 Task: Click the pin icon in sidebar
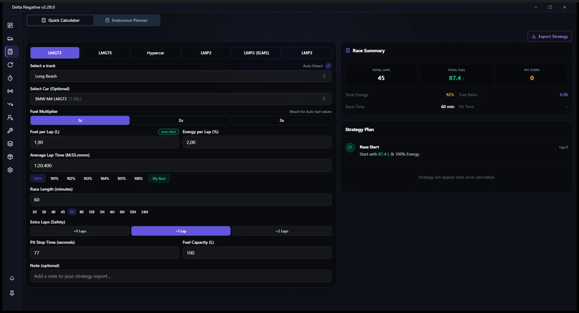12,293
